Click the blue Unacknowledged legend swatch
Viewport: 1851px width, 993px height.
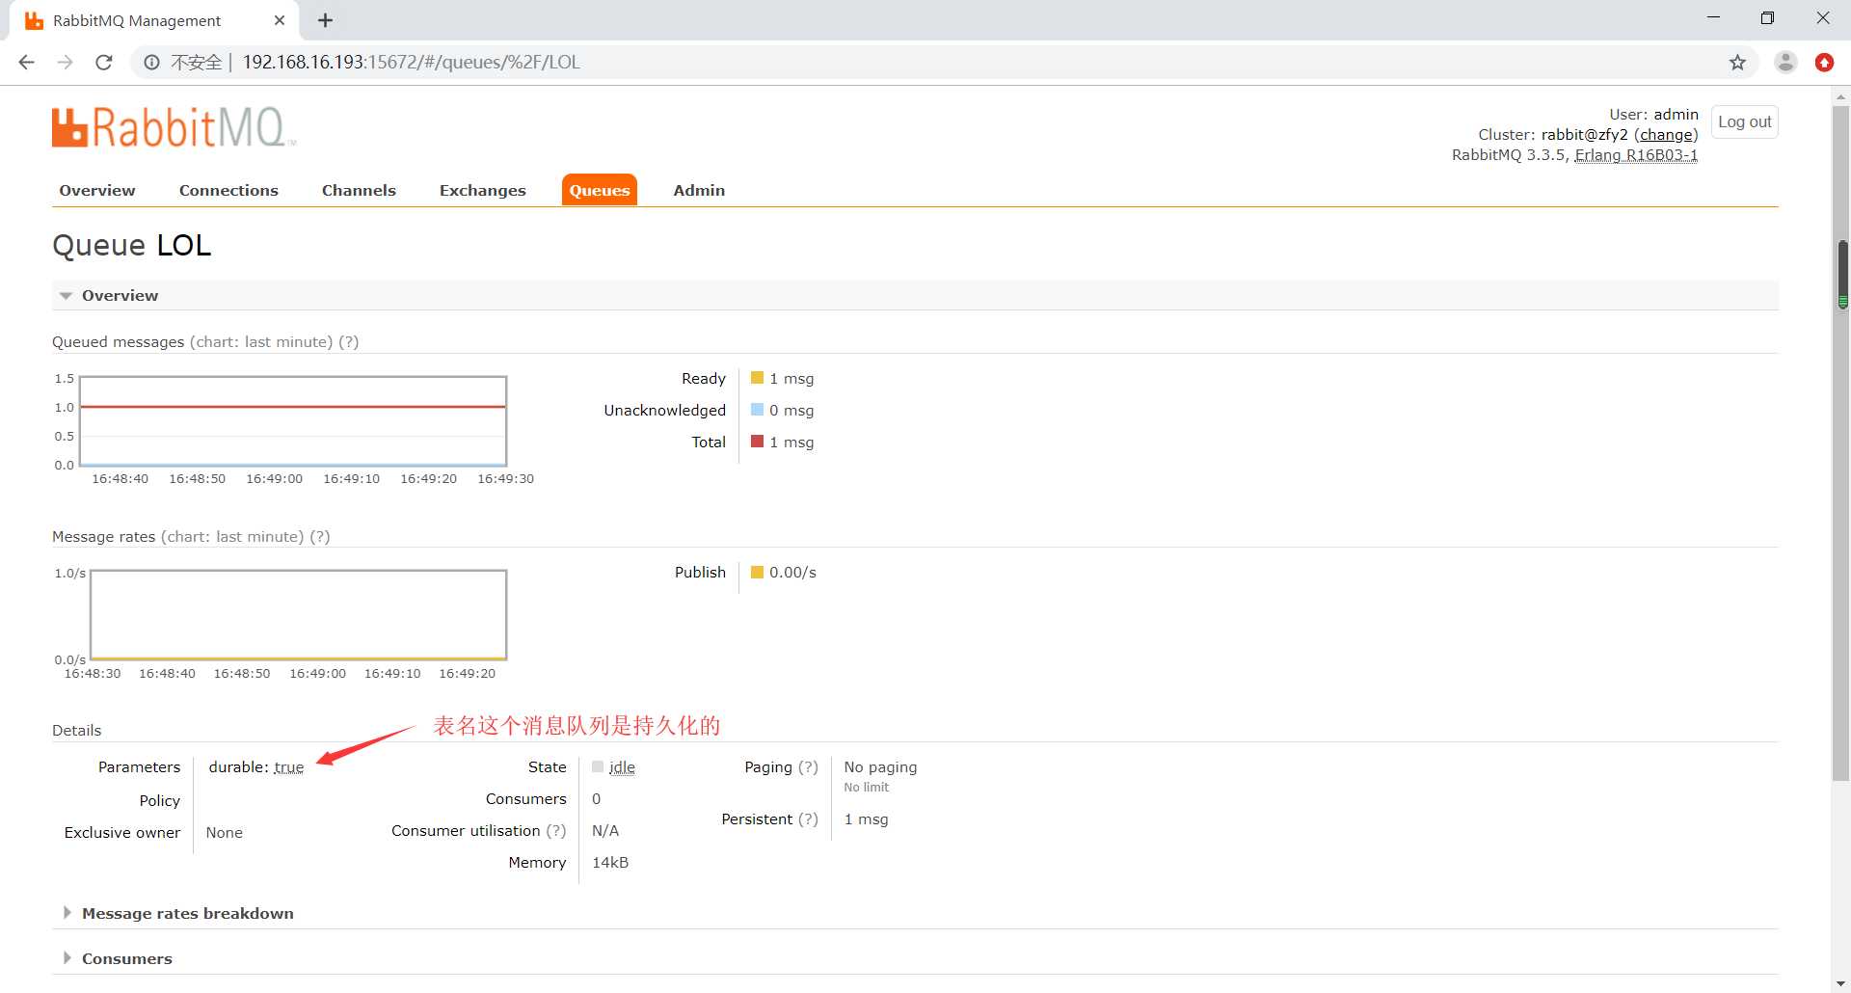click(x=757, y=410)
